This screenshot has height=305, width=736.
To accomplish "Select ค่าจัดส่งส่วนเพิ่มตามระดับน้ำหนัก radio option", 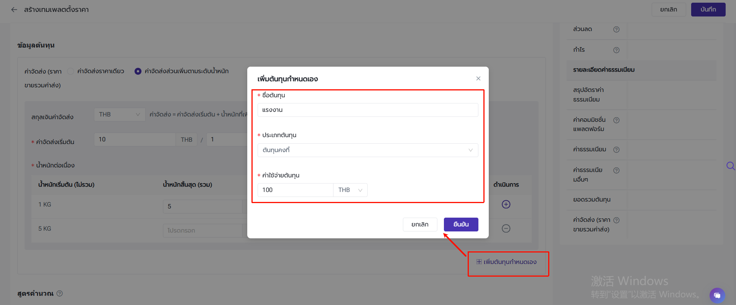I will pos(138,71).
